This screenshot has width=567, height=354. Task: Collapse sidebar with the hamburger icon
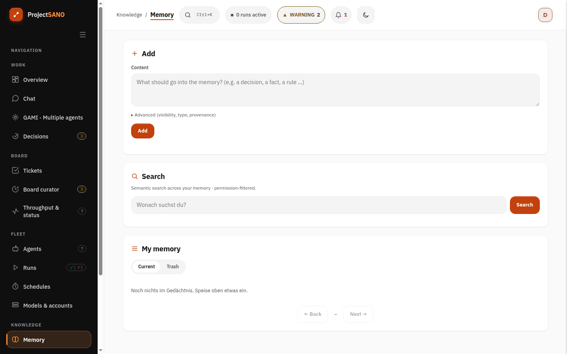coord(83,35)
